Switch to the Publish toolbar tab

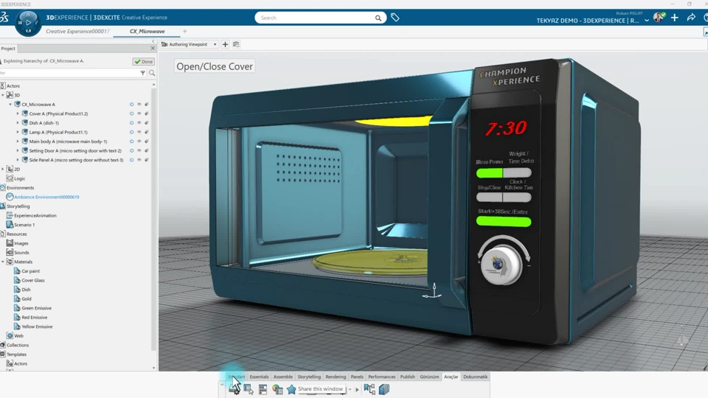(x=407, y=377)
